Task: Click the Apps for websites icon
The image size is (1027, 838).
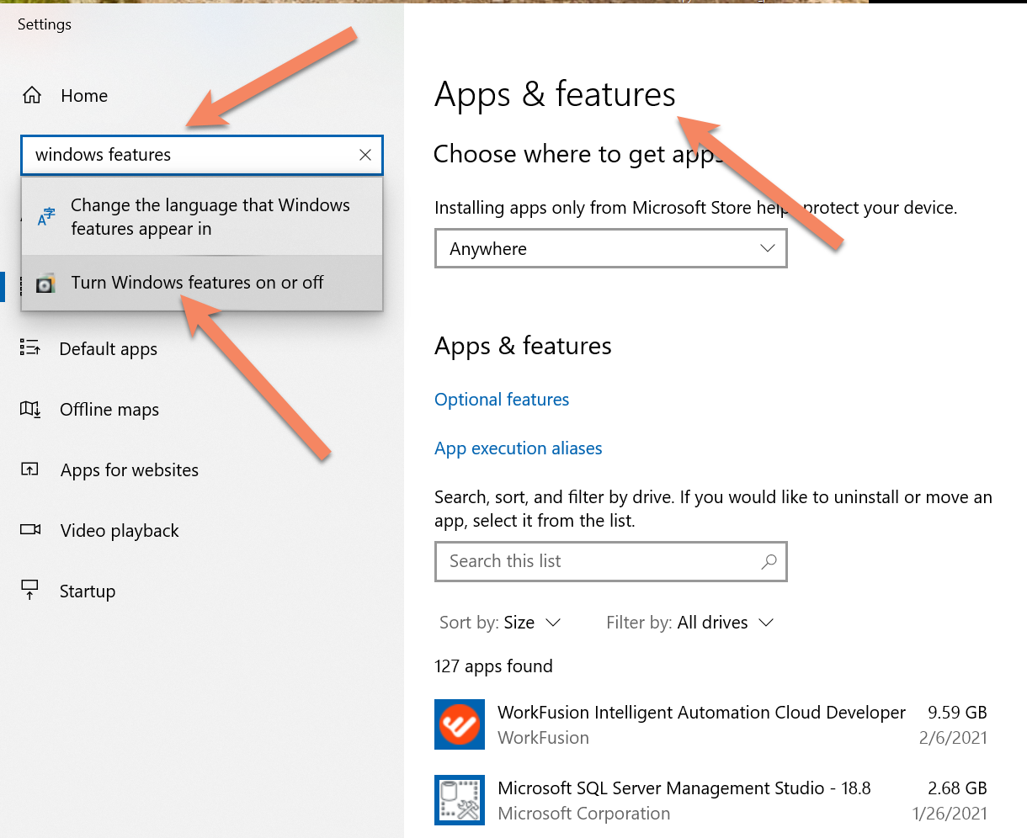Action: click(30, 469)
